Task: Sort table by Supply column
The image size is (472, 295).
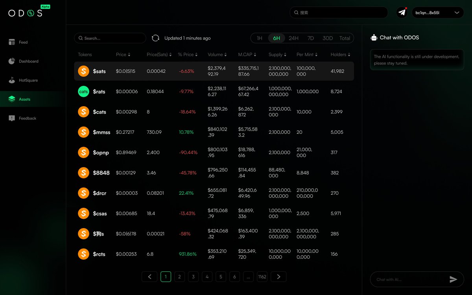Action: [x=277, y=55]
